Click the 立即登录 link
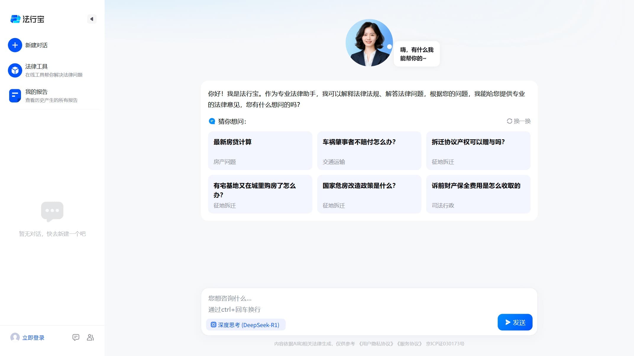The image size is (634, 356). point(33,338)
